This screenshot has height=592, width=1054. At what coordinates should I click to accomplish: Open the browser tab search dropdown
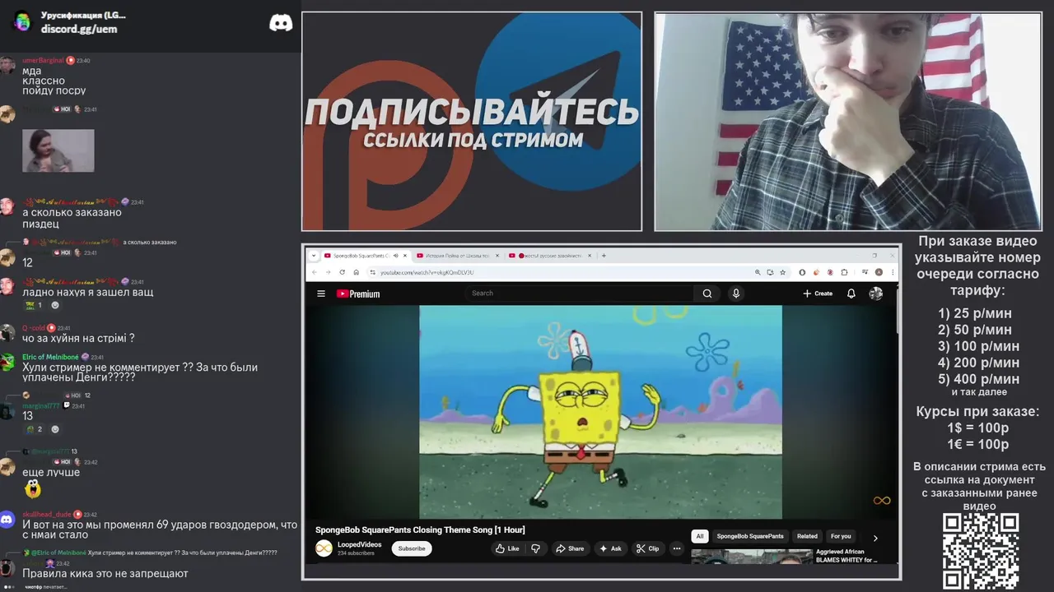313,256
